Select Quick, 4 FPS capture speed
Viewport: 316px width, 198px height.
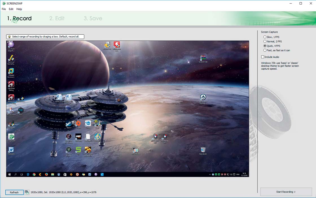pyautogui.click(x=272, y=46)
